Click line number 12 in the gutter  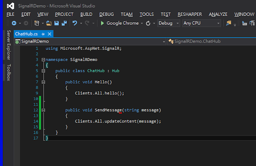pos(36,110)
